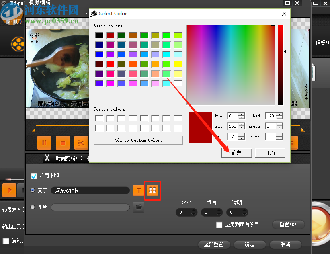Click the highlighted color palette icon
This screenshot has width=330, height=254.
152,191
